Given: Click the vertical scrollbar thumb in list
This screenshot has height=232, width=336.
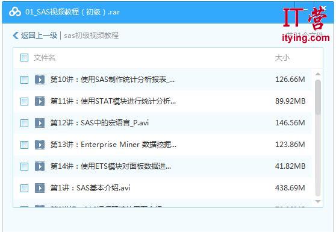Looking at the screenshot, I should tap(318, 98).
